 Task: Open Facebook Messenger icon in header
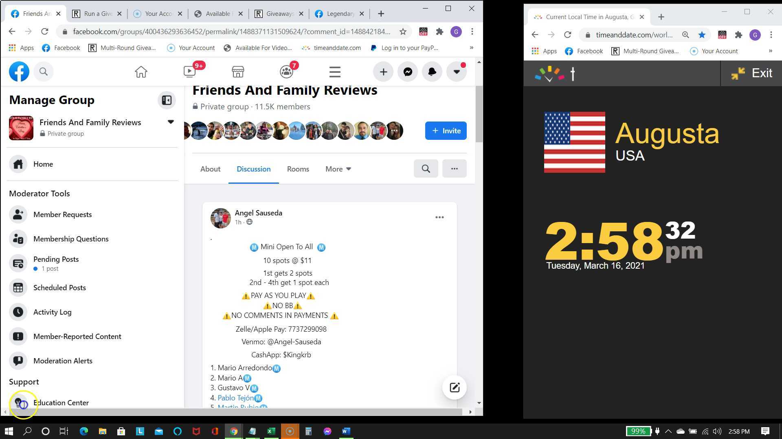coord(408,72)
